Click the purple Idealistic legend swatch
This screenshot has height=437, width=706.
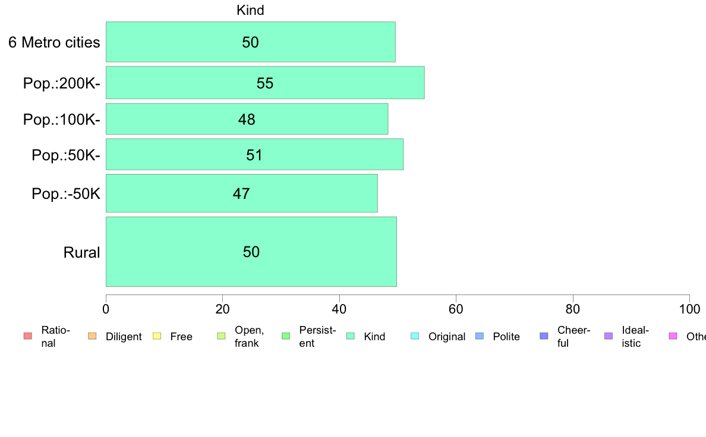609,336
